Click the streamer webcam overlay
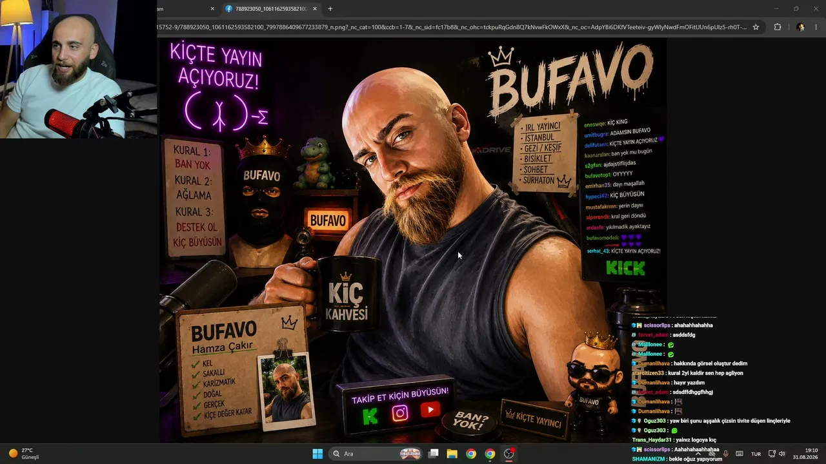The height and width of the screenshot is (464, 826). (x=78, y=69)
